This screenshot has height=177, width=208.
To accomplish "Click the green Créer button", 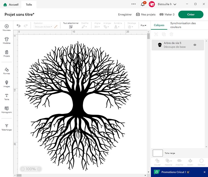I will (x=191, y=15).
